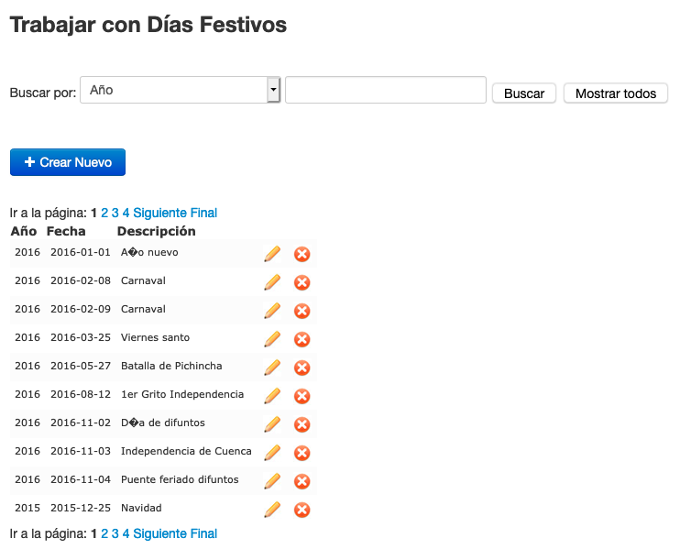
Task: Edit the Batalla de Pichincha row
Action: click(272, 368)
